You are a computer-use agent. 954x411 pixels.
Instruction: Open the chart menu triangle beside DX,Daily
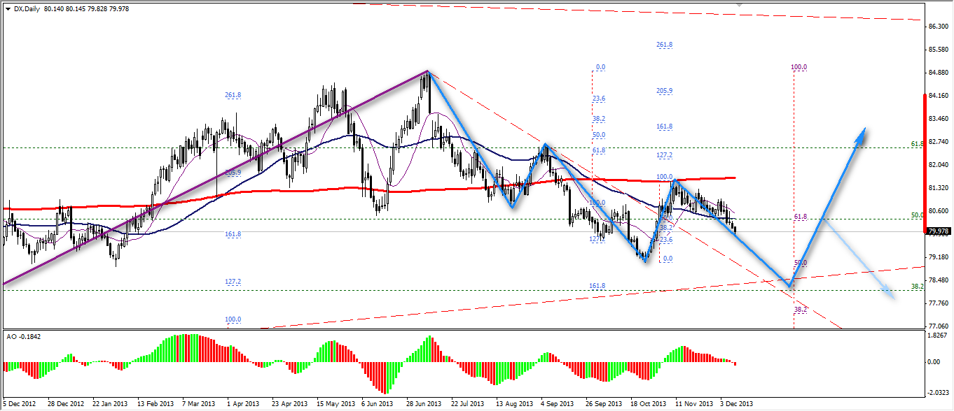point(8,8)
